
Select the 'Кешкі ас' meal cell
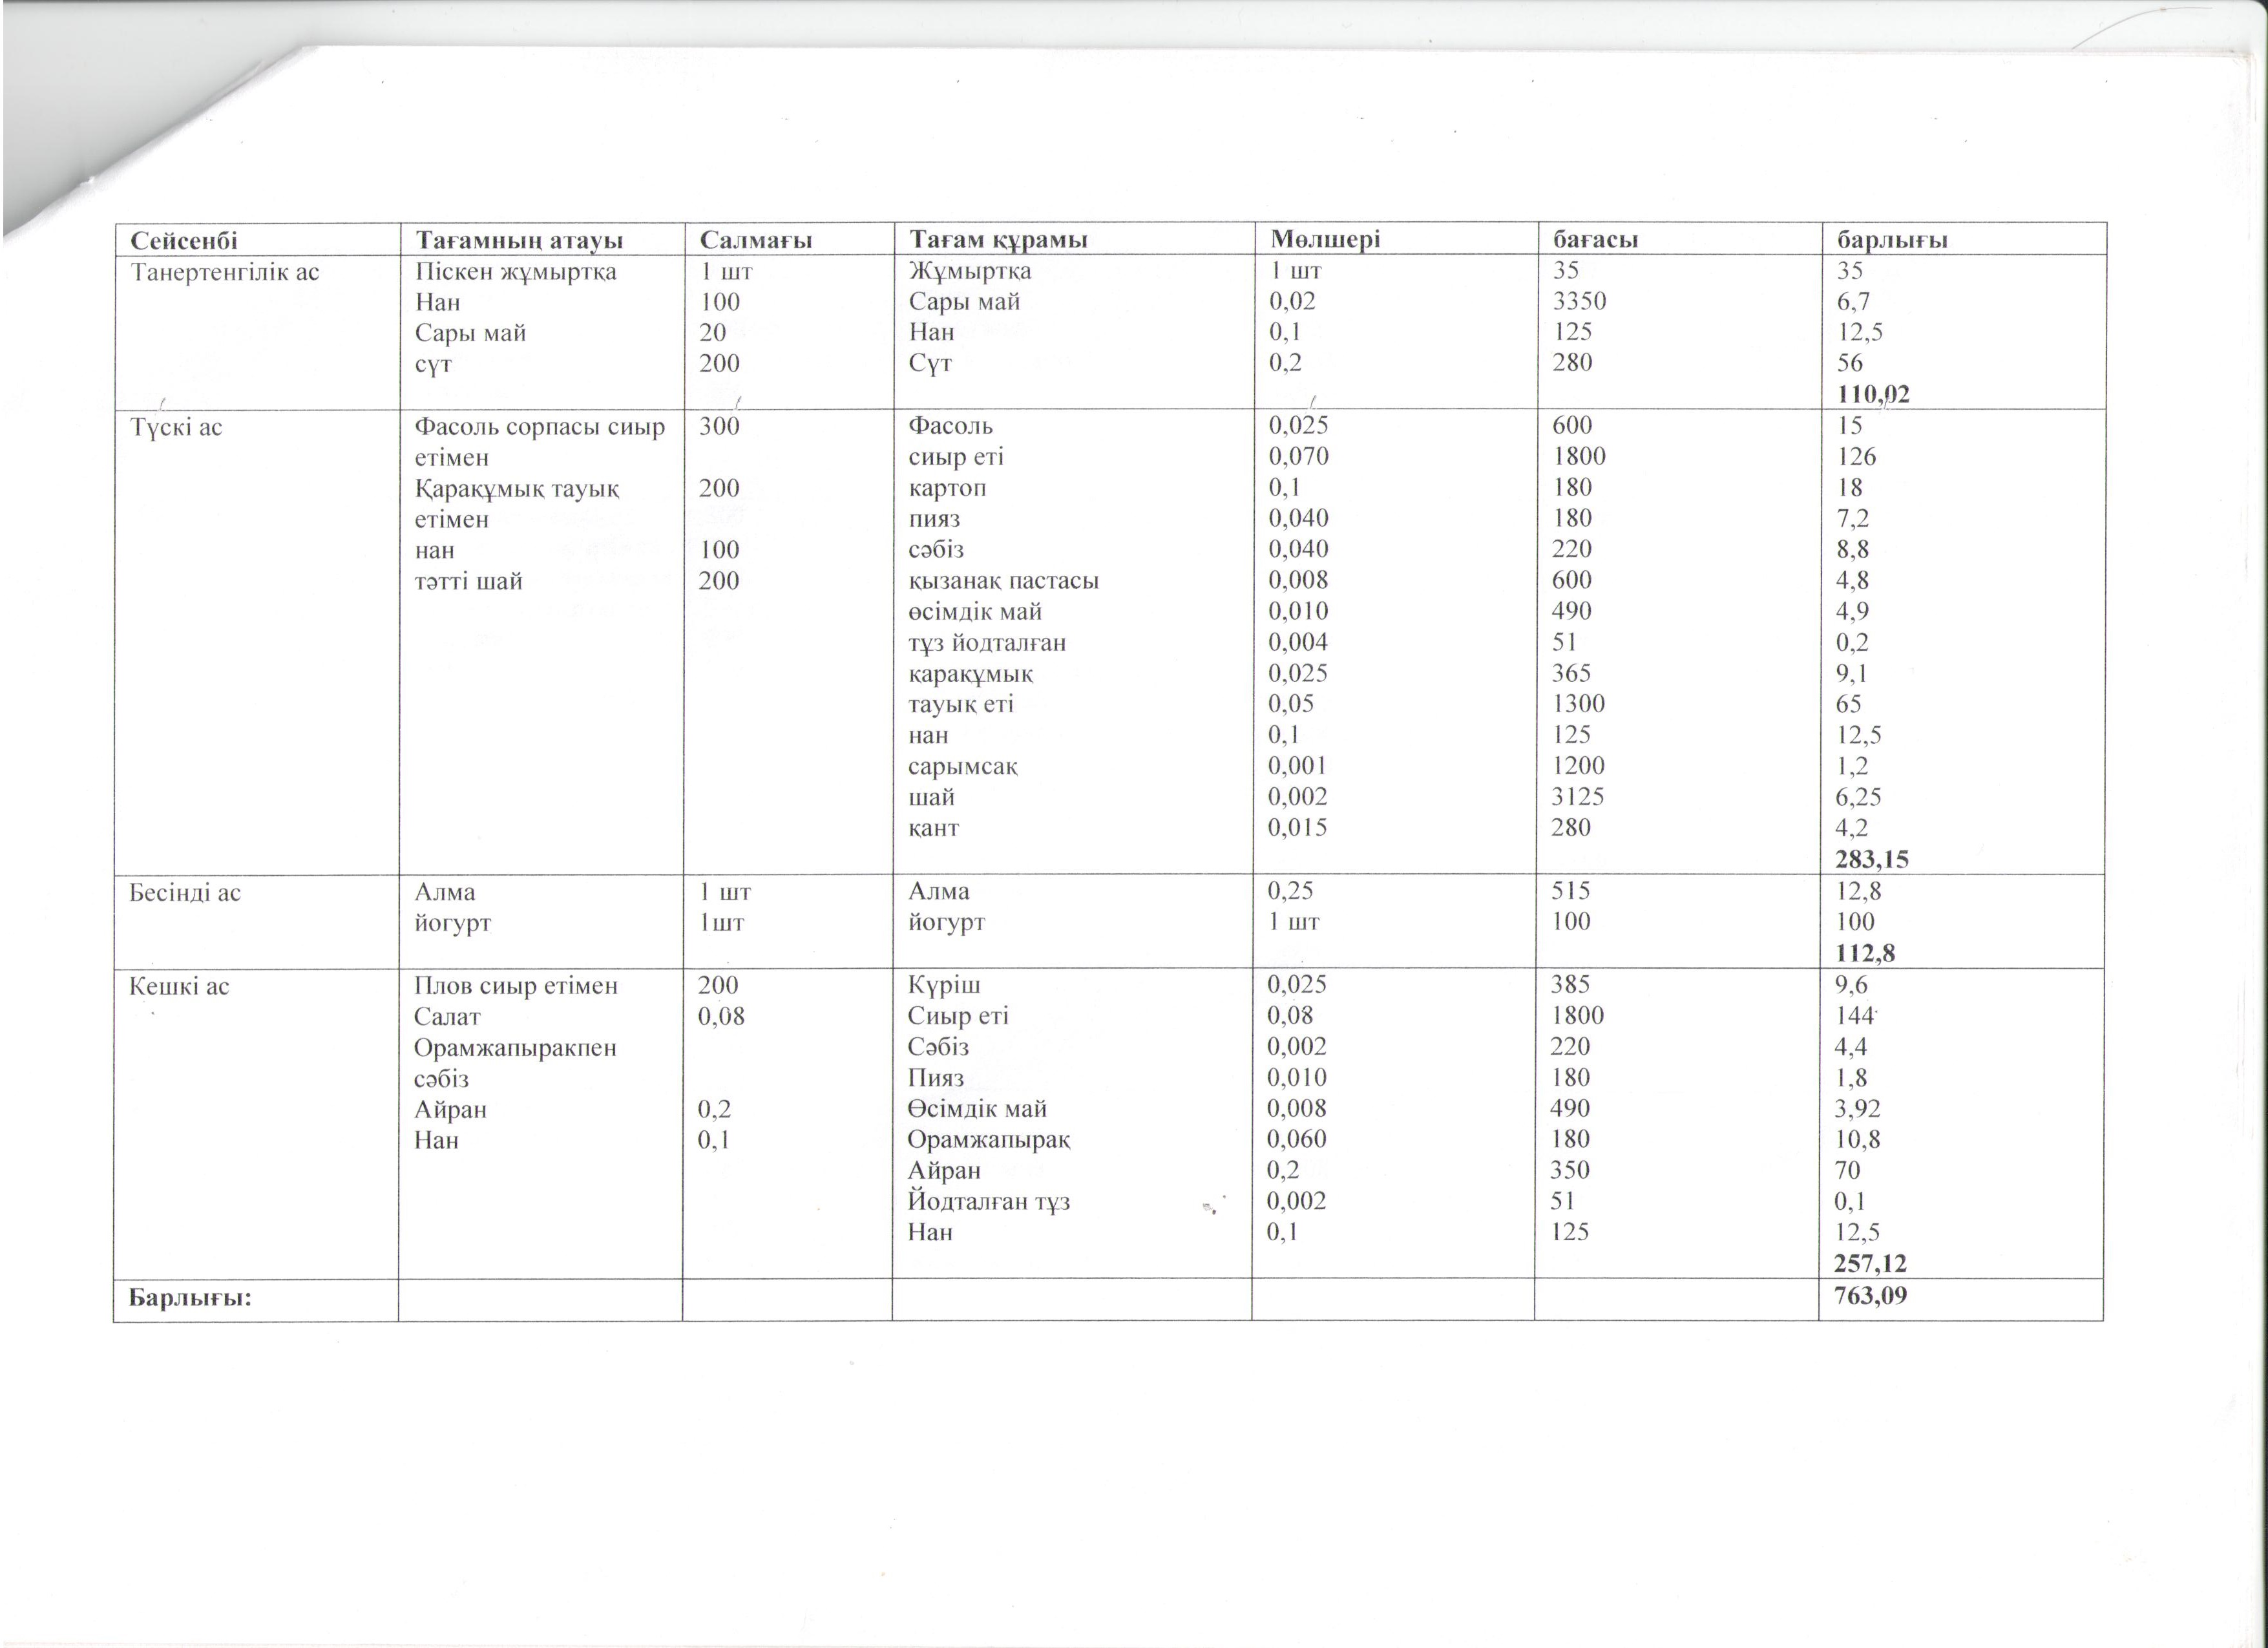click(179, 986)
